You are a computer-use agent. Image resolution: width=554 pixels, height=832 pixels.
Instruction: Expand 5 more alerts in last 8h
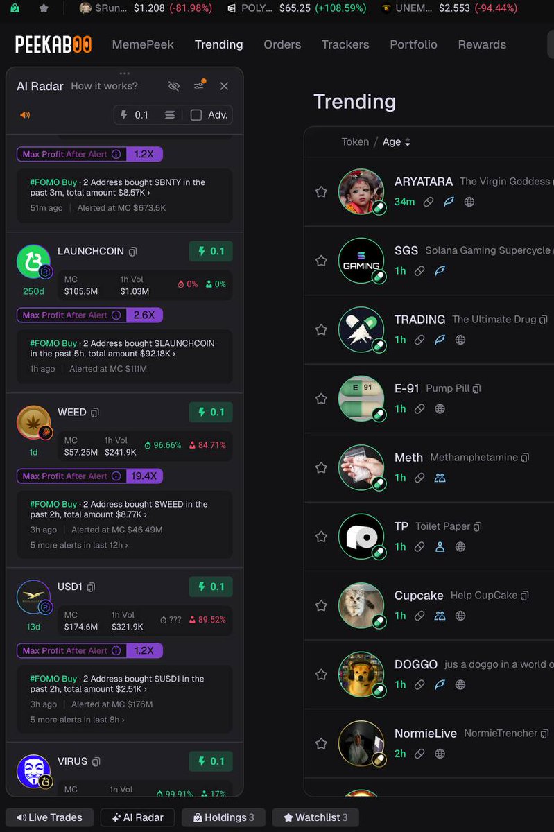pos(77,720)
